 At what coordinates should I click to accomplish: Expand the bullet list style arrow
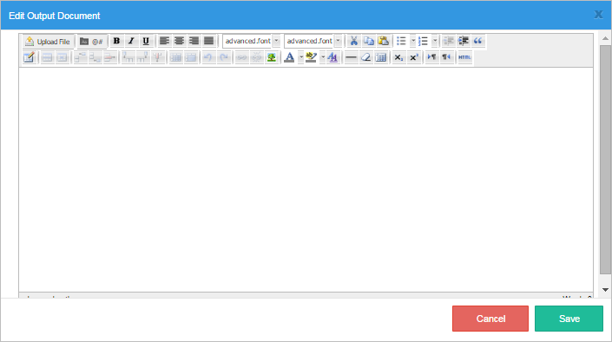(413, 41)
